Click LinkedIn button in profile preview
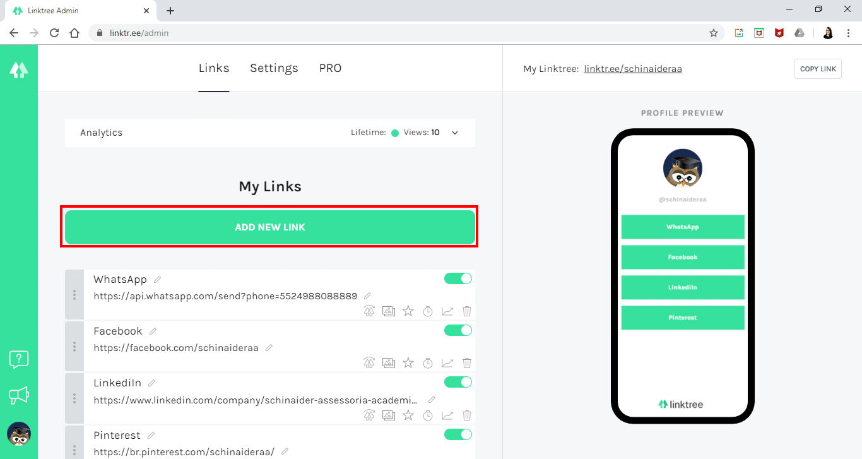 [x=683, y=287]
